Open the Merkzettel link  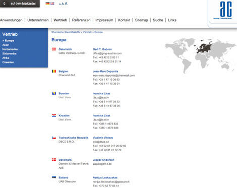pos(29,4)
